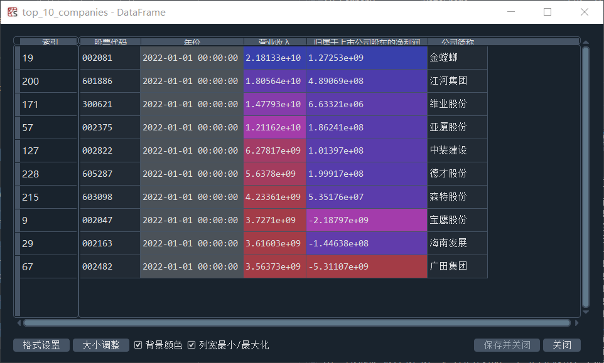Click stock code cell 300621
This screenshot has width=604, height=363.
click(110, 104)
